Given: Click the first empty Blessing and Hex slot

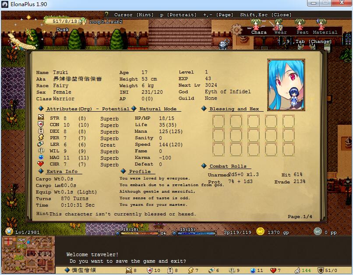Looking at the screenshot, I should click(218, 121).
